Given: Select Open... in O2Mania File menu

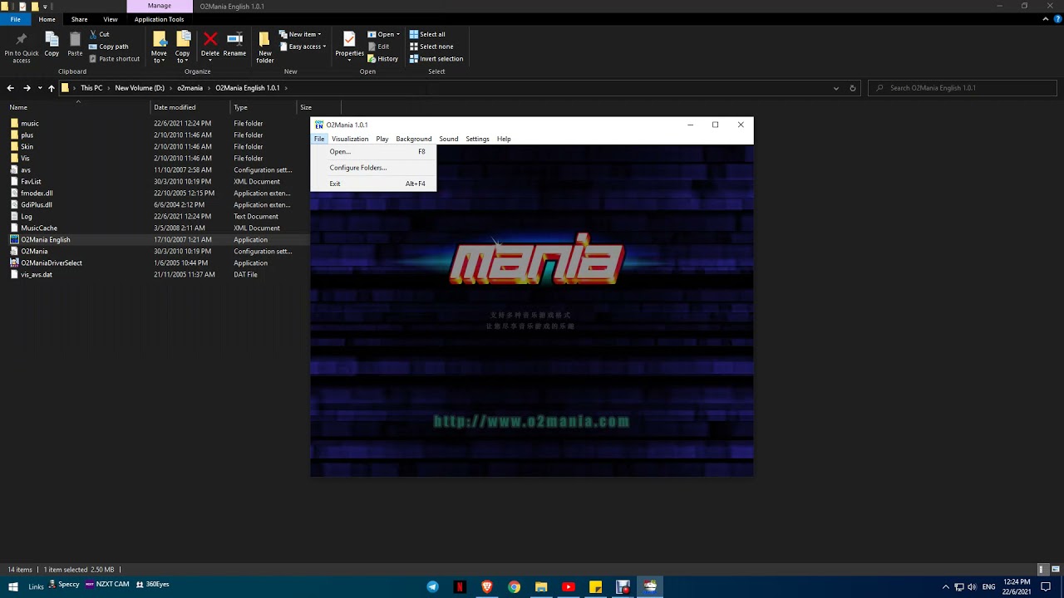Looking at the screenshot, I should [x=373, y=152].
